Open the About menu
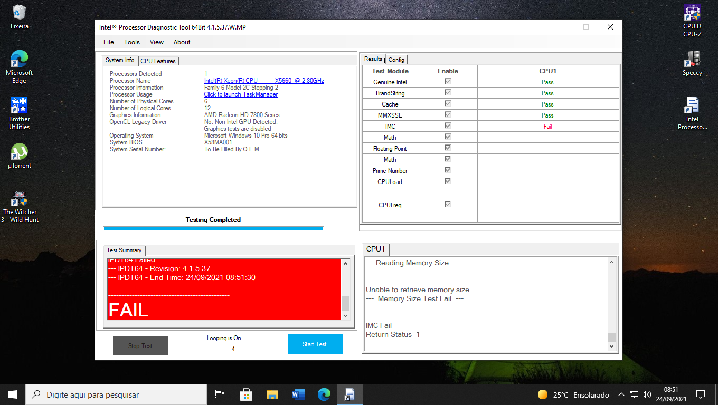The width and height of the screenshot is (718, 405). click(x=182, y=42)
